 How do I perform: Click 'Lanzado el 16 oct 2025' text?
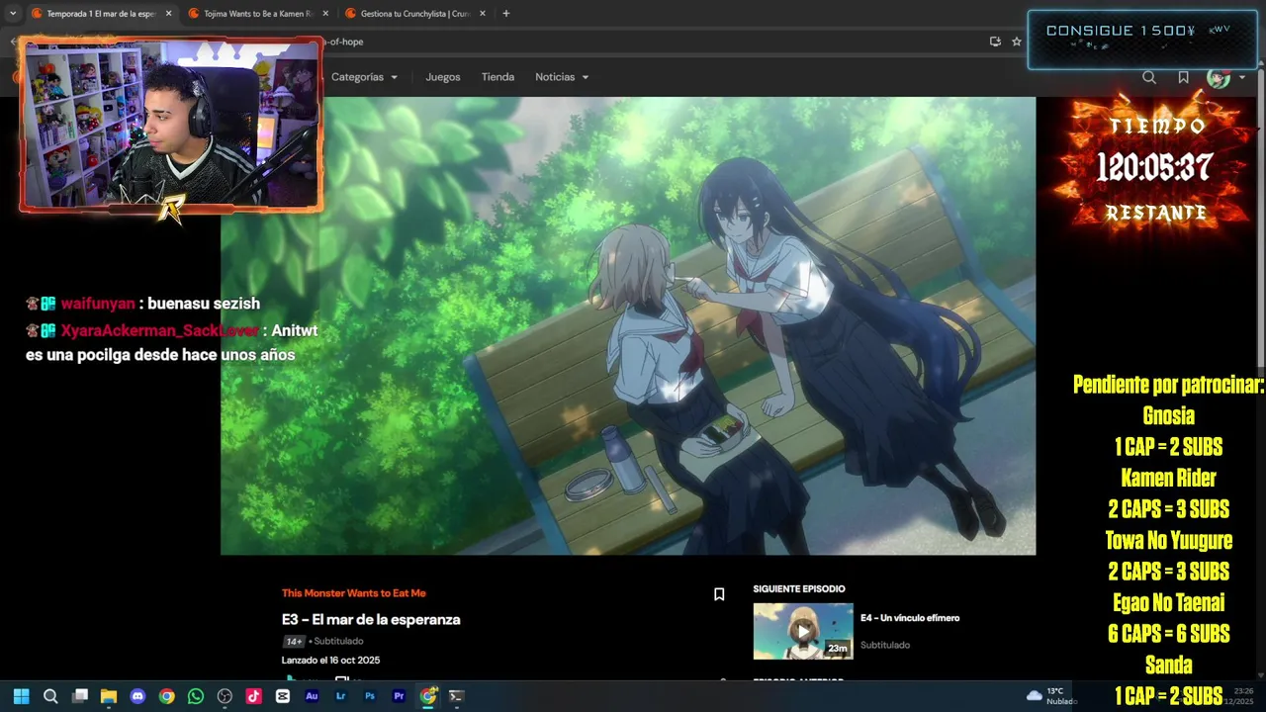click(x=330, y=660)
